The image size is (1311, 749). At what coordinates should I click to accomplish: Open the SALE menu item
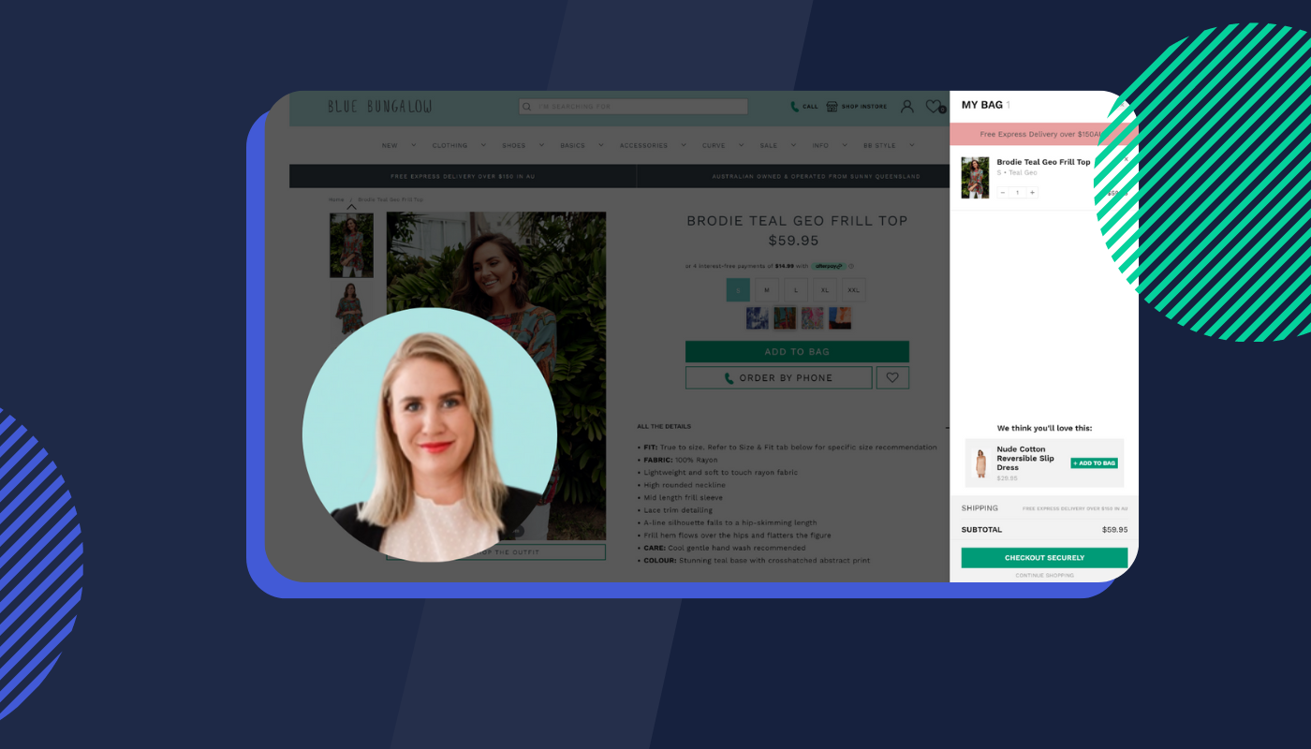point(770,145)
